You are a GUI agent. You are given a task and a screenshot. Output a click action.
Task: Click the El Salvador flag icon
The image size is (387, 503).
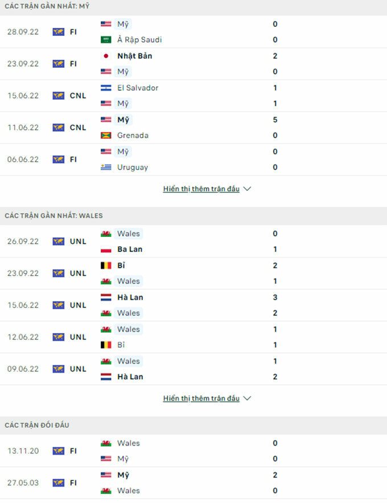point(106,88)
